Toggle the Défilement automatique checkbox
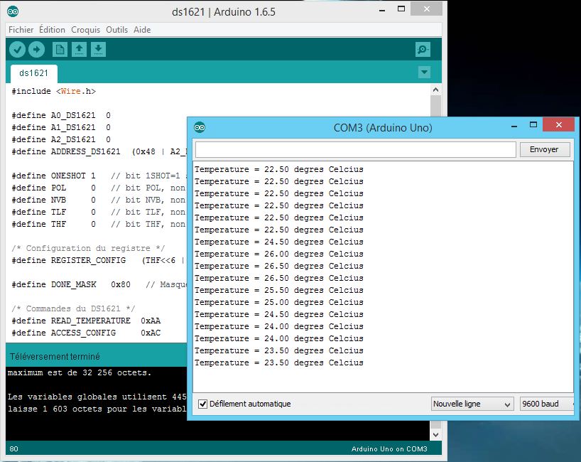581x462 pixels. [x=203, y=404]
